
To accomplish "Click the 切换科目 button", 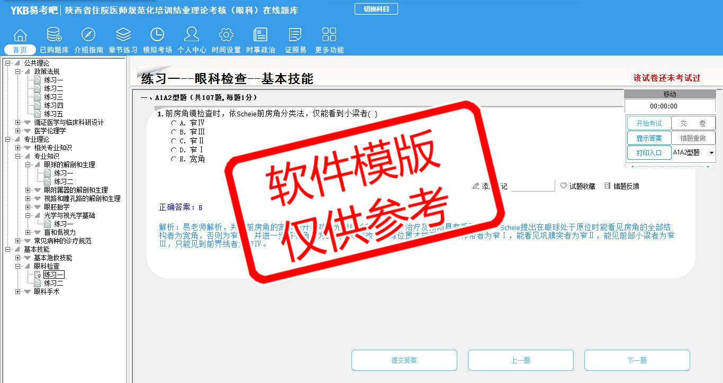I will pyautogui.click(x=376, y=9).
